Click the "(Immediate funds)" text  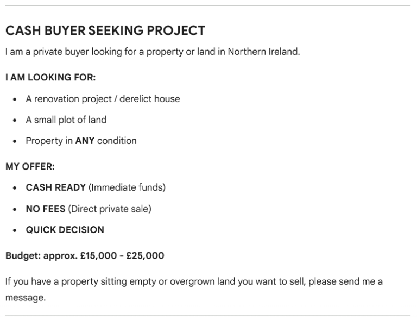127,187
